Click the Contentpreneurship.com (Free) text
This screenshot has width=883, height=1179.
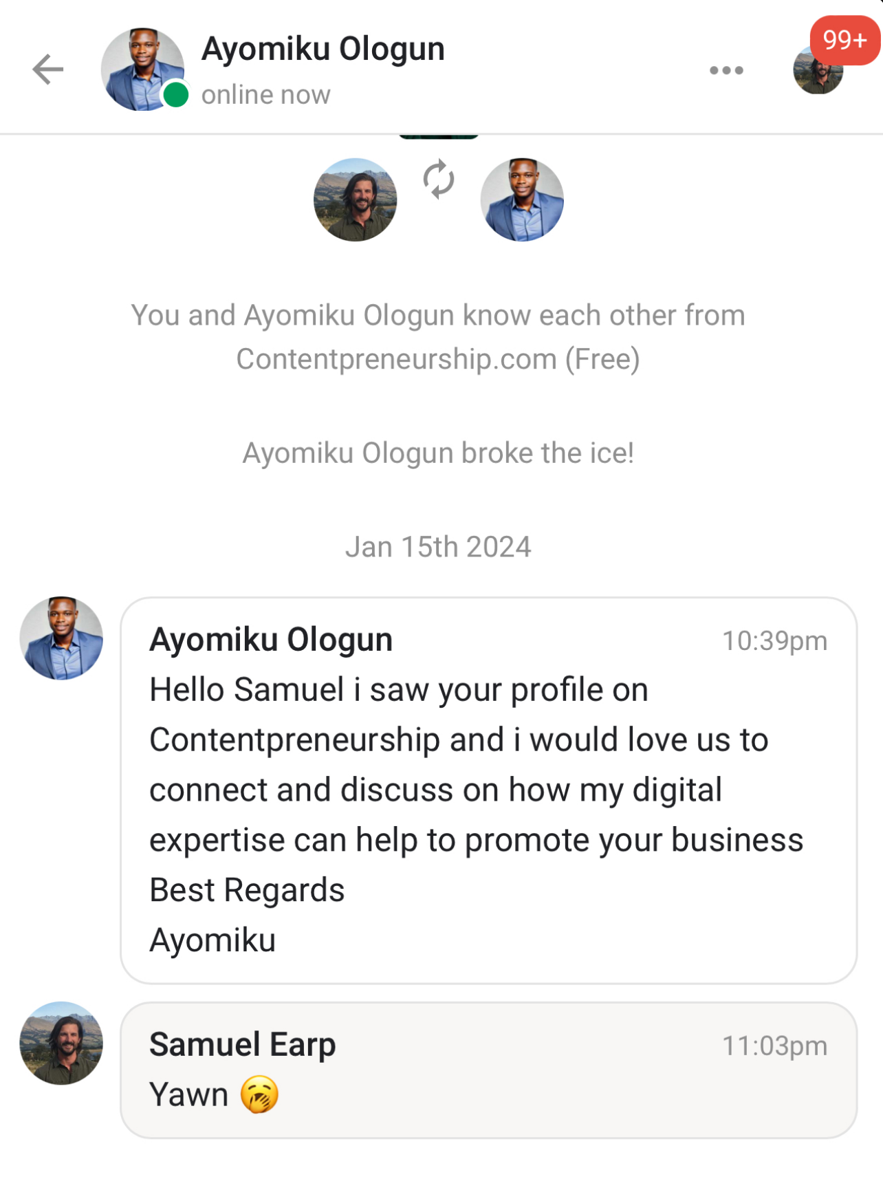tap(438, 359)
